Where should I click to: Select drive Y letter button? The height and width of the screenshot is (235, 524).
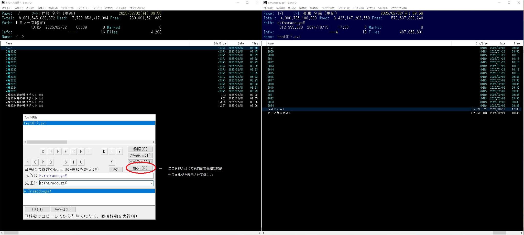click(112, 162)
